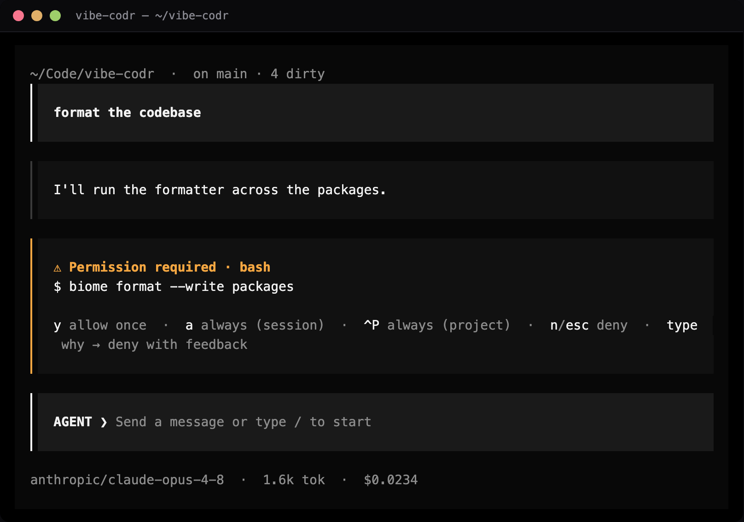The height and width of the screenshot is (522, 744).
Task: Choose '^P always (project)' option
Action: [437, 325]
